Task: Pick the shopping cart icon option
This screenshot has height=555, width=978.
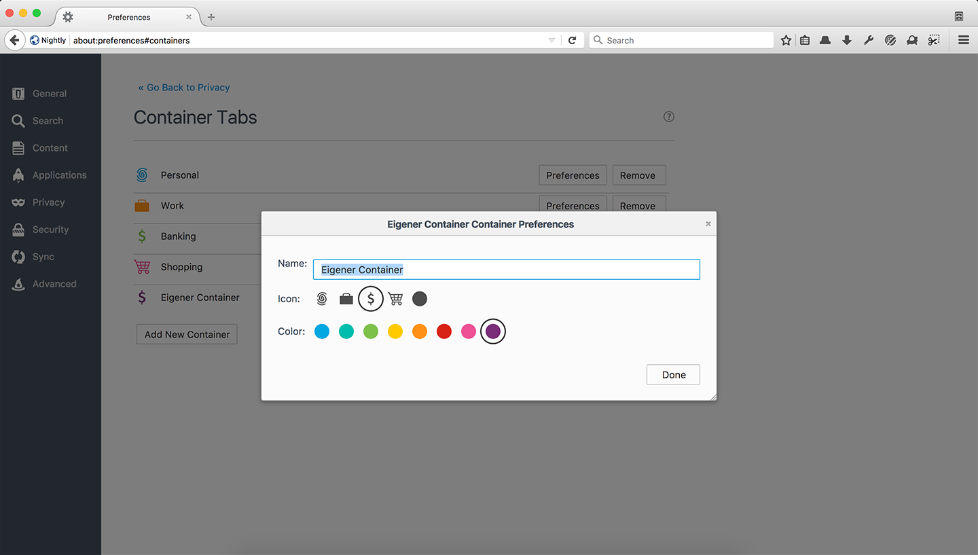Action: [x=395, y=299]
